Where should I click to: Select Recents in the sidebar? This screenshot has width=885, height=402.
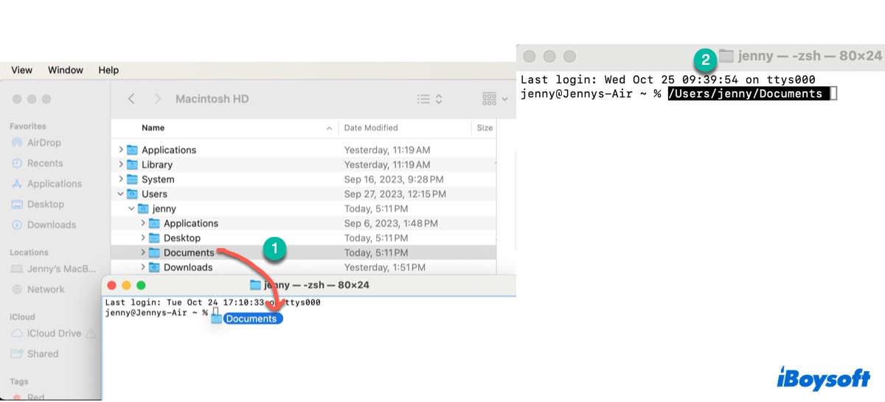click(38, 163)
